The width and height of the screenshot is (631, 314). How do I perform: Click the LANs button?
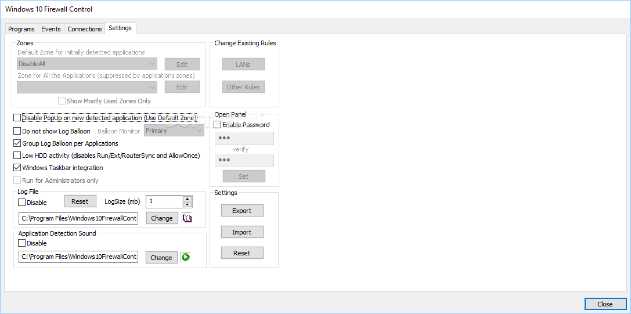[x=243, y=64]
